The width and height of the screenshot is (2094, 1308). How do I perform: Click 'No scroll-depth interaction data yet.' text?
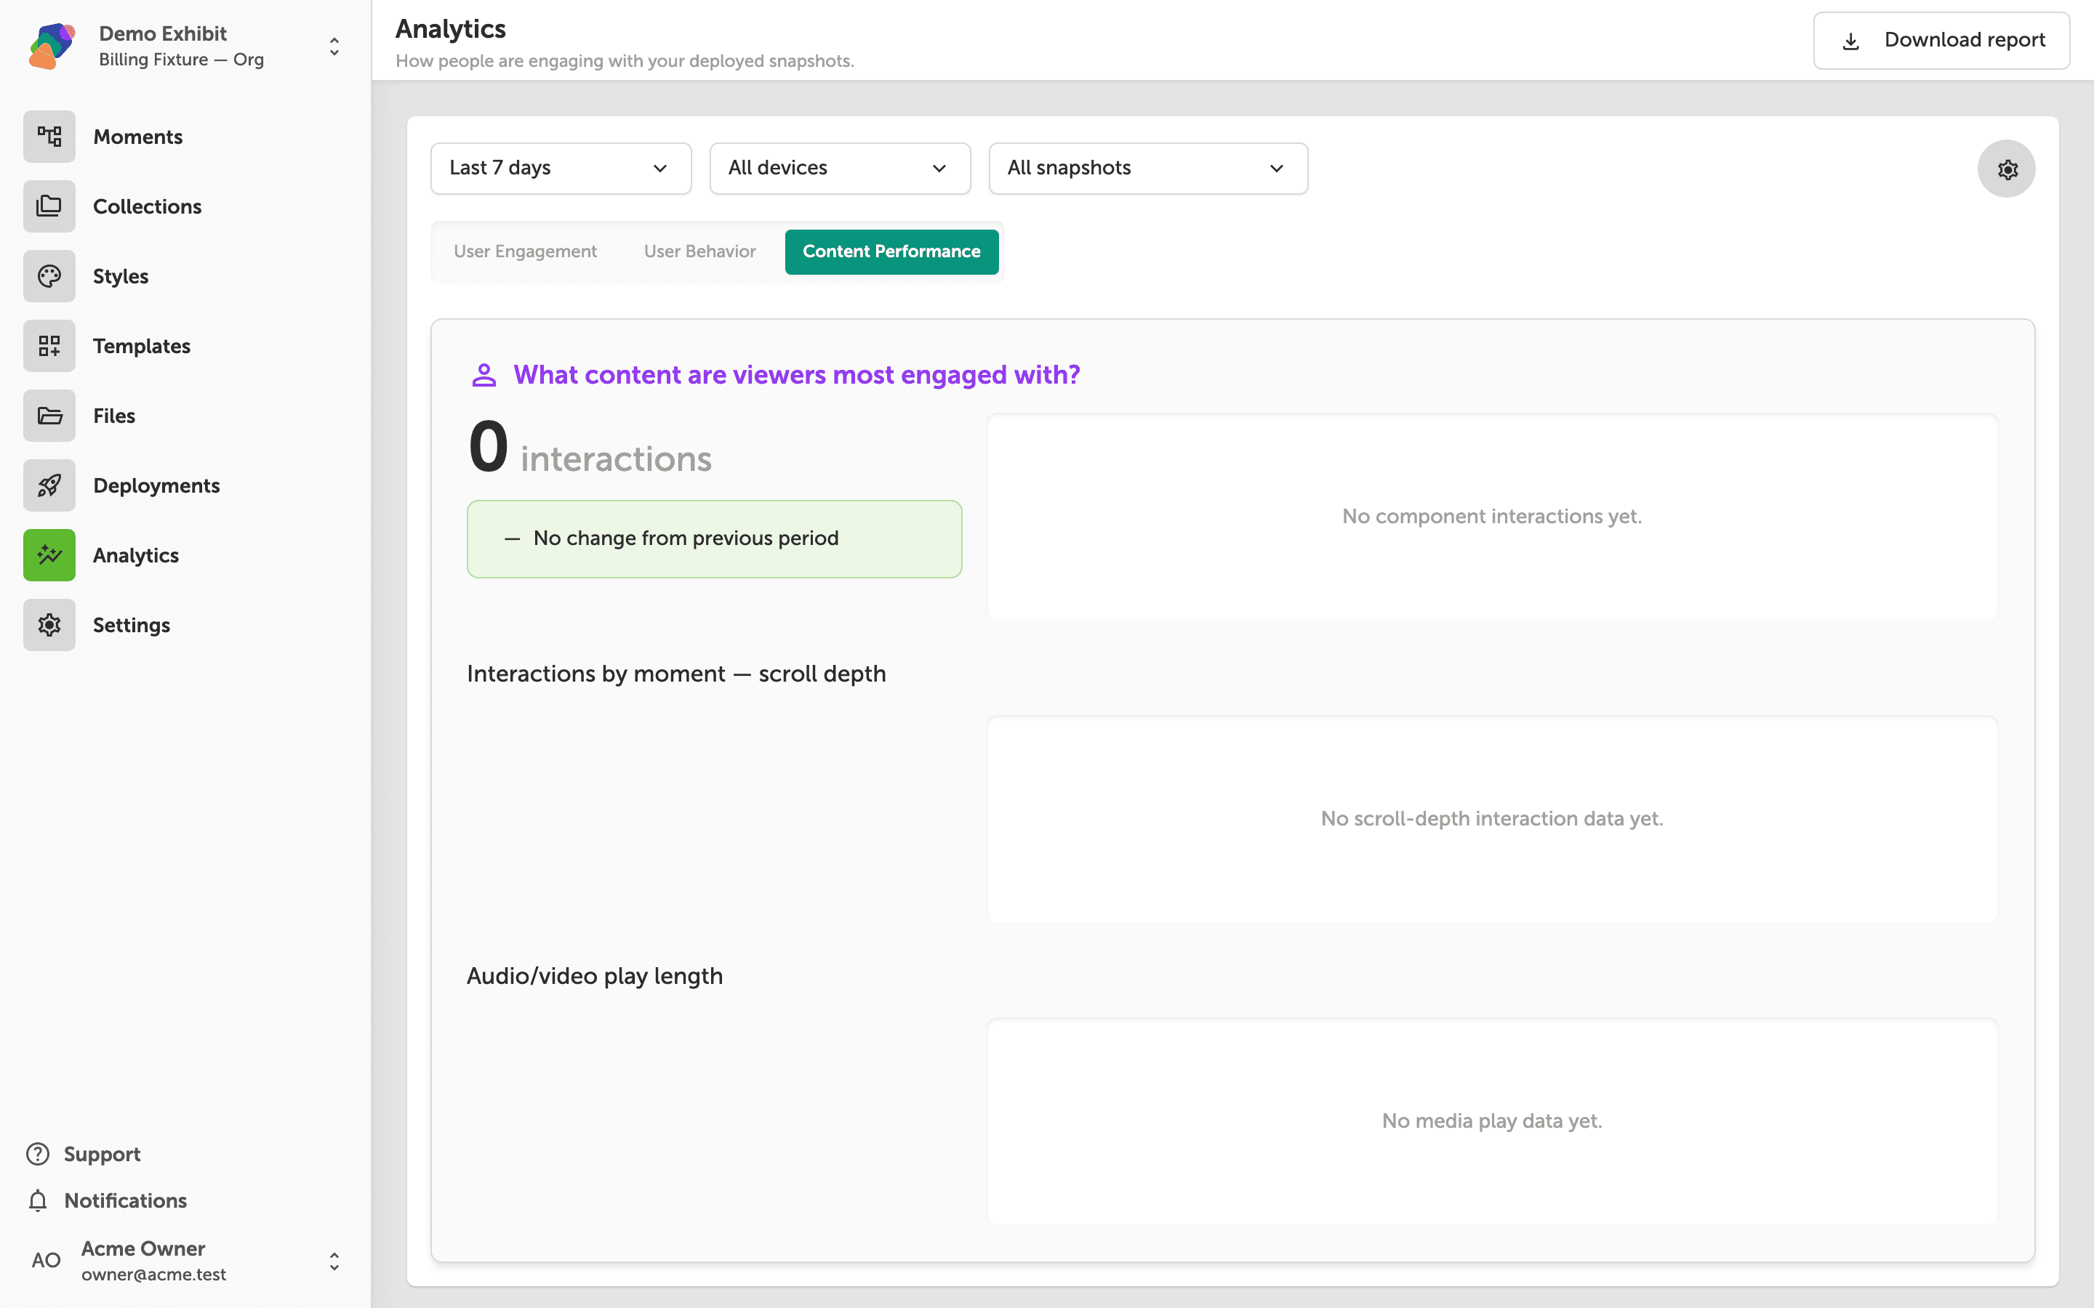point(1492,818)
